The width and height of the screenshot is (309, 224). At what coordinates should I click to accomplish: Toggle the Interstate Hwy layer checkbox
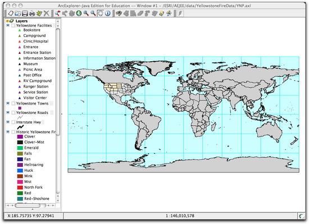coord(13,122)
